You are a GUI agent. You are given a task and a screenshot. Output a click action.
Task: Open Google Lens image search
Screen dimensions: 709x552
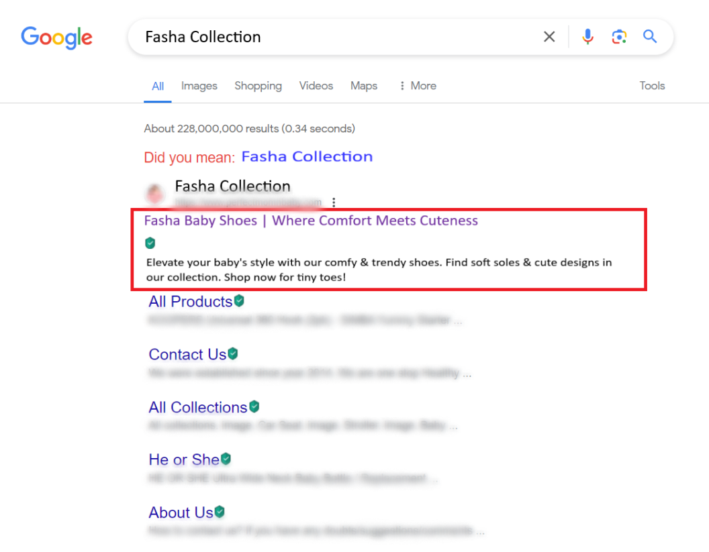[x=619, y=37]
